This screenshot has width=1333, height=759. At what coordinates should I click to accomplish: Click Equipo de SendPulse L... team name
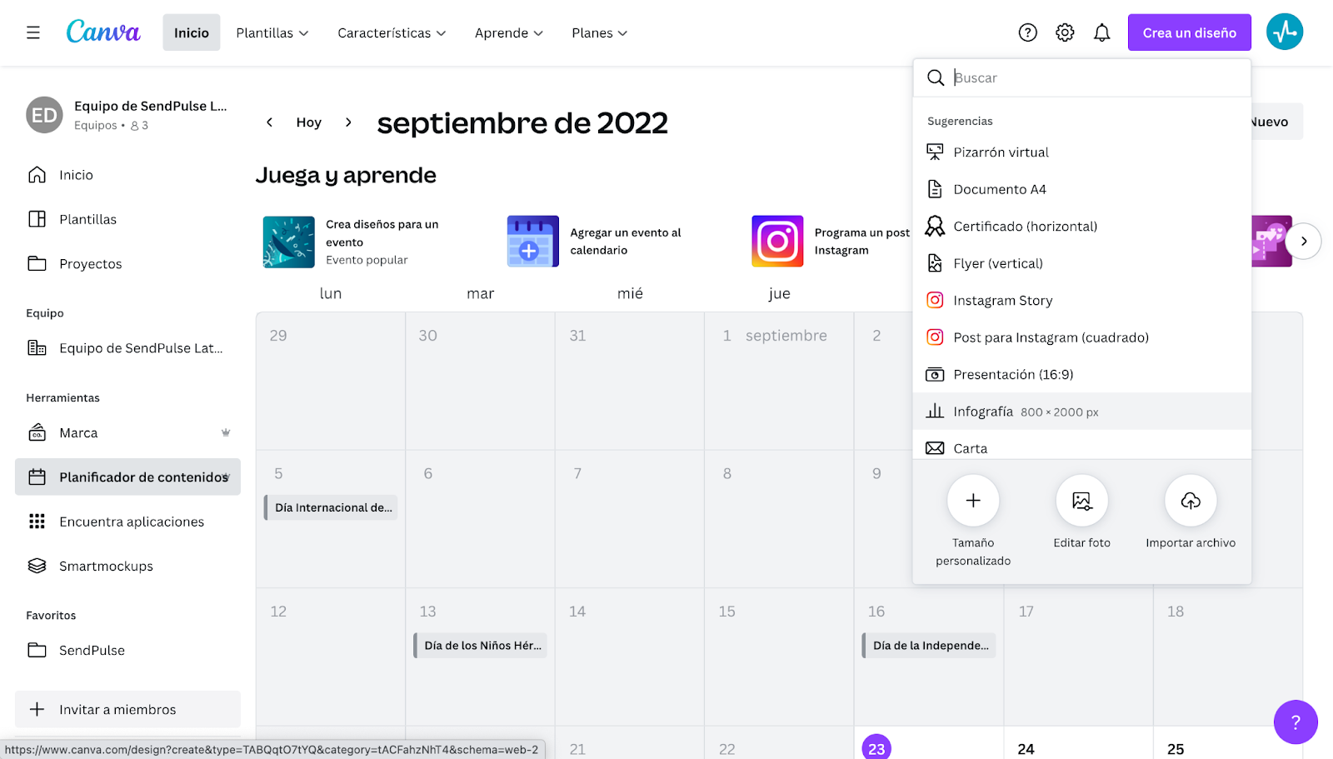coord(151,106)
